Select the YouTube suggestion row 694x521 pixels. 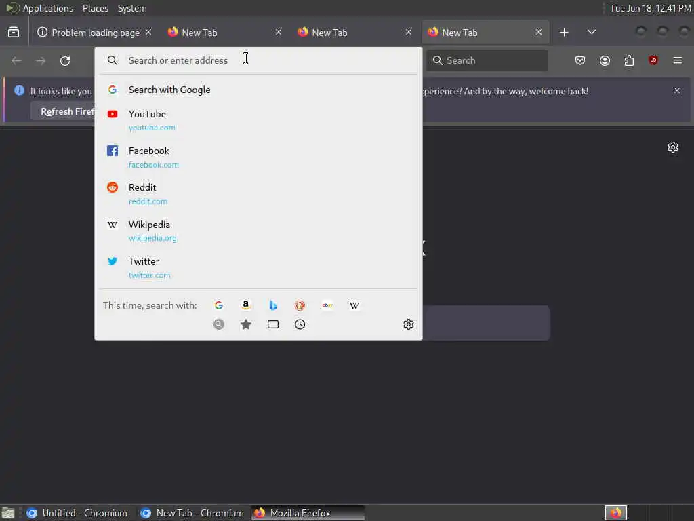[258, 120]
